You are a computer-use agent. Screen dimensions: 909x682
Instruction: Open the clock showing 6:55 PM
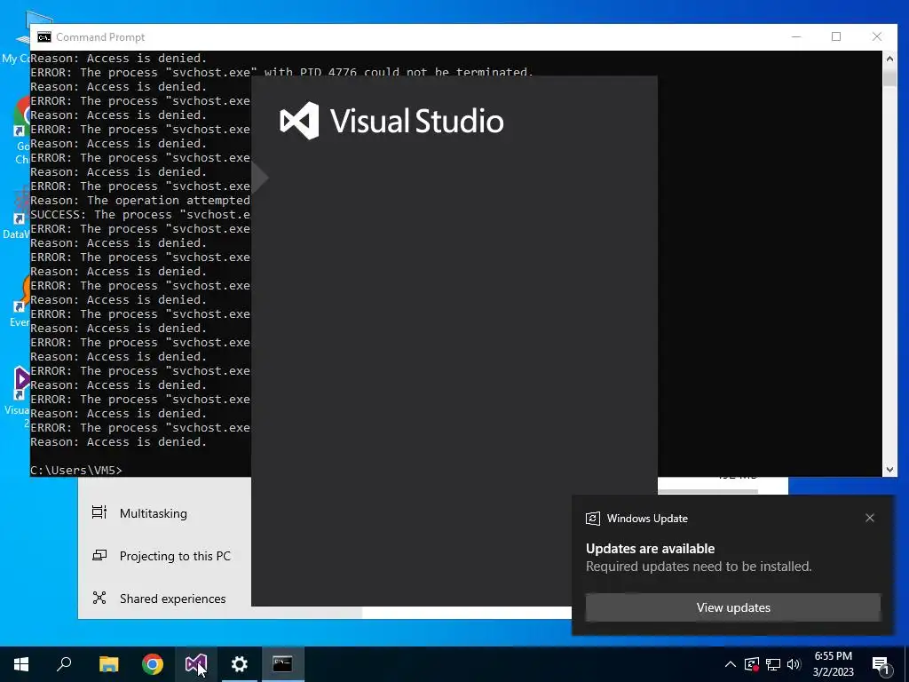[833, 664]
